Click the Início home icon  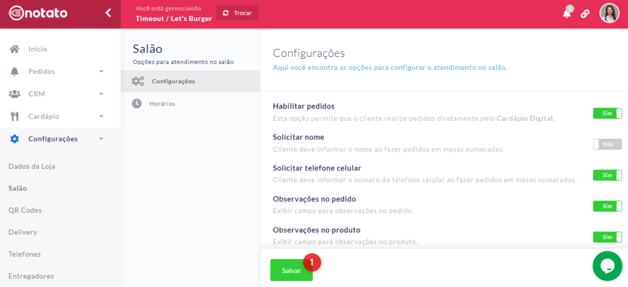tap(15, 49)
